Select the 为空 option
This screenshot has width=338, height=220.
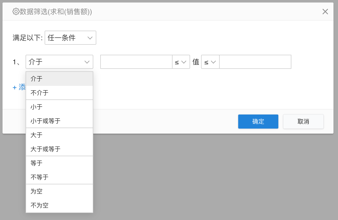[x=59, y=191]
